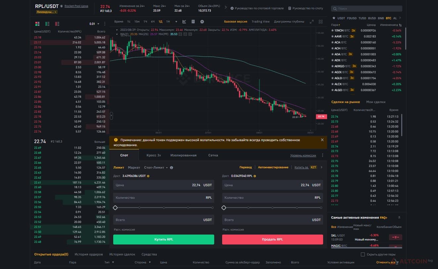Viewport: 438px width, 269px height.
Task: Favorite the AAVE/BTC pair star
Action: (332, 36)
